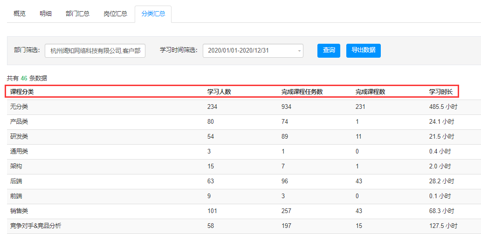
Task: Focus the 部门筛选 input field
Action: [95, 51]
